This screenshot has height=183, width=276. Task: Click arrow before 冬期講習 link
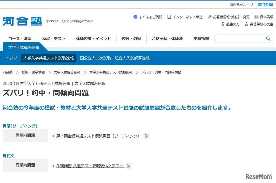(53, 166)
